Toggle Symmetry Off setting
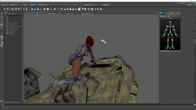This screenshot has height=110, width=196. pos(76,5)
